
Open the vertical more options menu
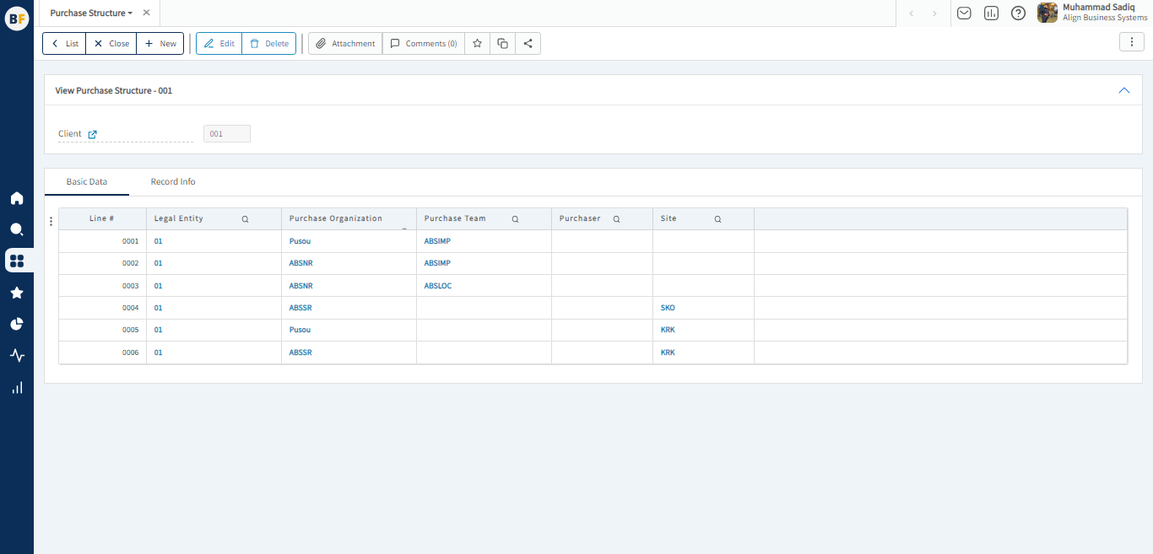[x=1131, y=42]
